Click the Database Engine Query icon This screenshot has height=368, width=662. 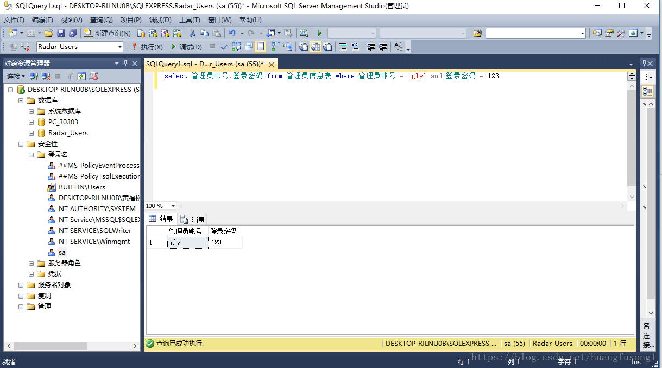[141, 33]
